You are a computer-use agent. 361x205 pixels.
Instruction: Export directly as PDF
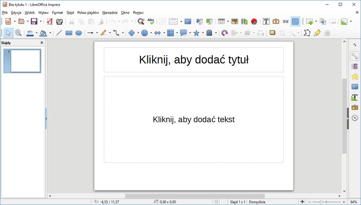pos(49,21)
